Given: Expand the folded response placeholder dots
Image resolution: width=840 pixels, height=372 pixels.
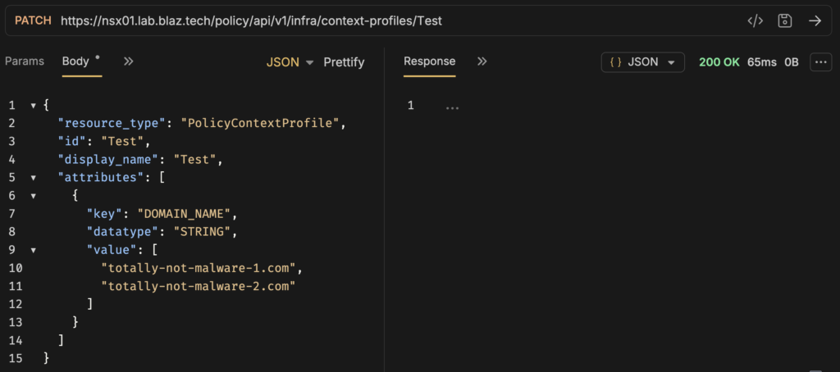Looking at the screenshot, I should pyautogui.click(x=452, y=107).
